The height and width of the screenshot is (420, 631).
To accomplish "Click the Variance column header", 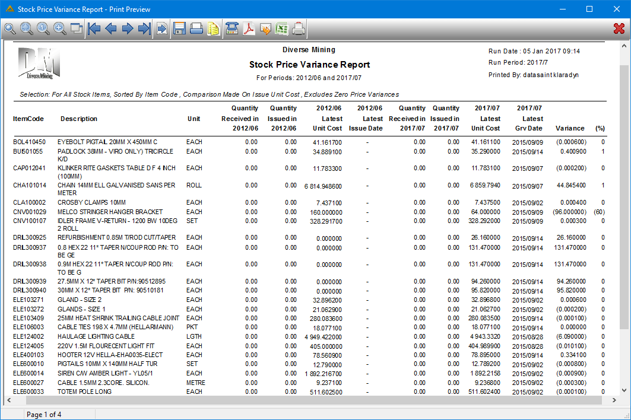I will (x=570, y=128).
